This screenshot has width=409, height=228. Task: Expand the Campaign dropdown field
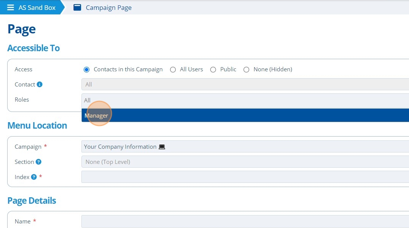245,147
